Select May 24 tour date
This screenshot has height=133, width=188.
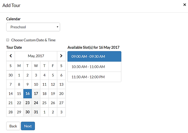[36, 103]
